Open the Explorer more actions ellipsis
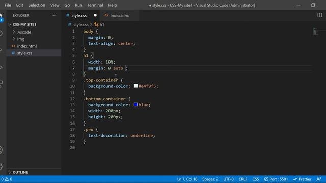Viewport: 326px width, 183px height. click(x=54, y=15)
